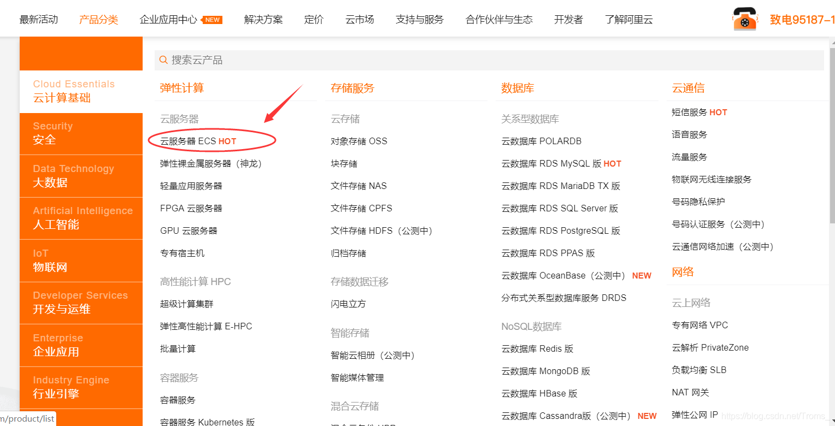Open 弹性裸金属服务器（神龙） link
Image resolution: width=835 pixels, height=426 pixels.
pos(211,163)
